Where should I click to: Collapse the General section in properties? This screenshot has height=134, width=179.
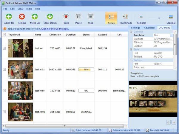click(131, 31)
